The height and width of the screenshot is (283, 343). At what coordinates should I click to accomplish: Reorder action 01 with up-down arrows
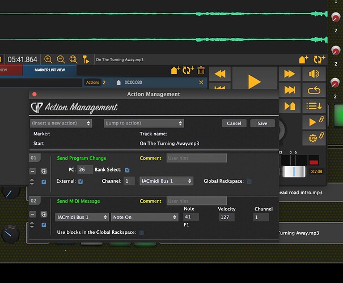(x=32, y=182)
